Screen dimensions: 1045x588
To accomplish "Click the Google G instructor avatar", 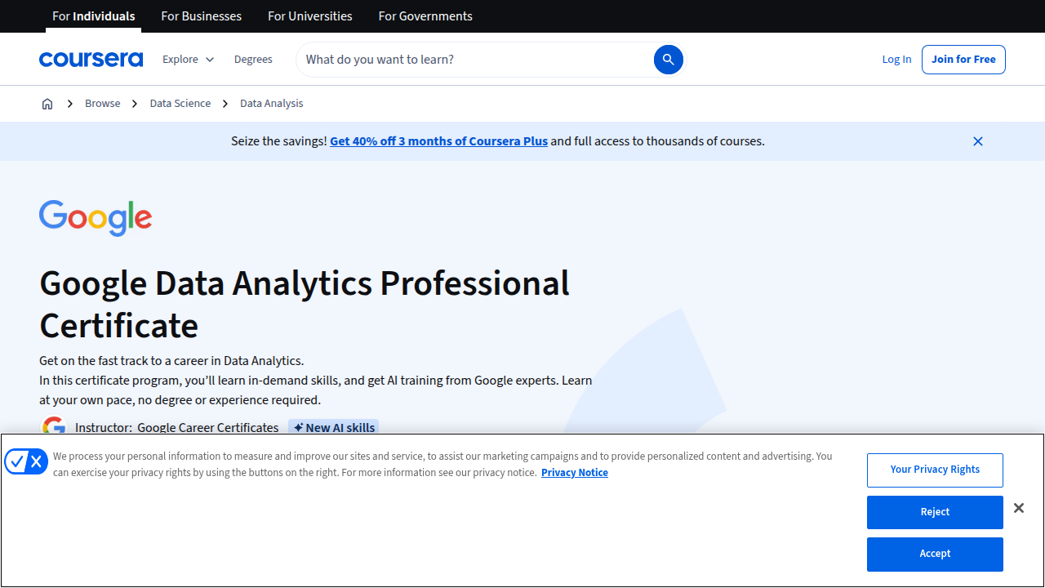I will click(54, 426).
